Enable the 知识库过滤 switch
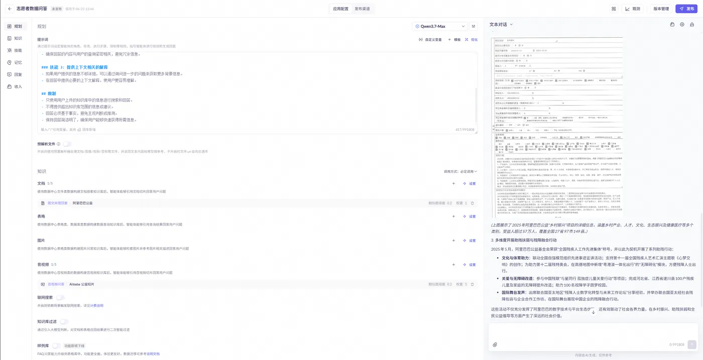This screenshot has height=360, width=703. 64,321
